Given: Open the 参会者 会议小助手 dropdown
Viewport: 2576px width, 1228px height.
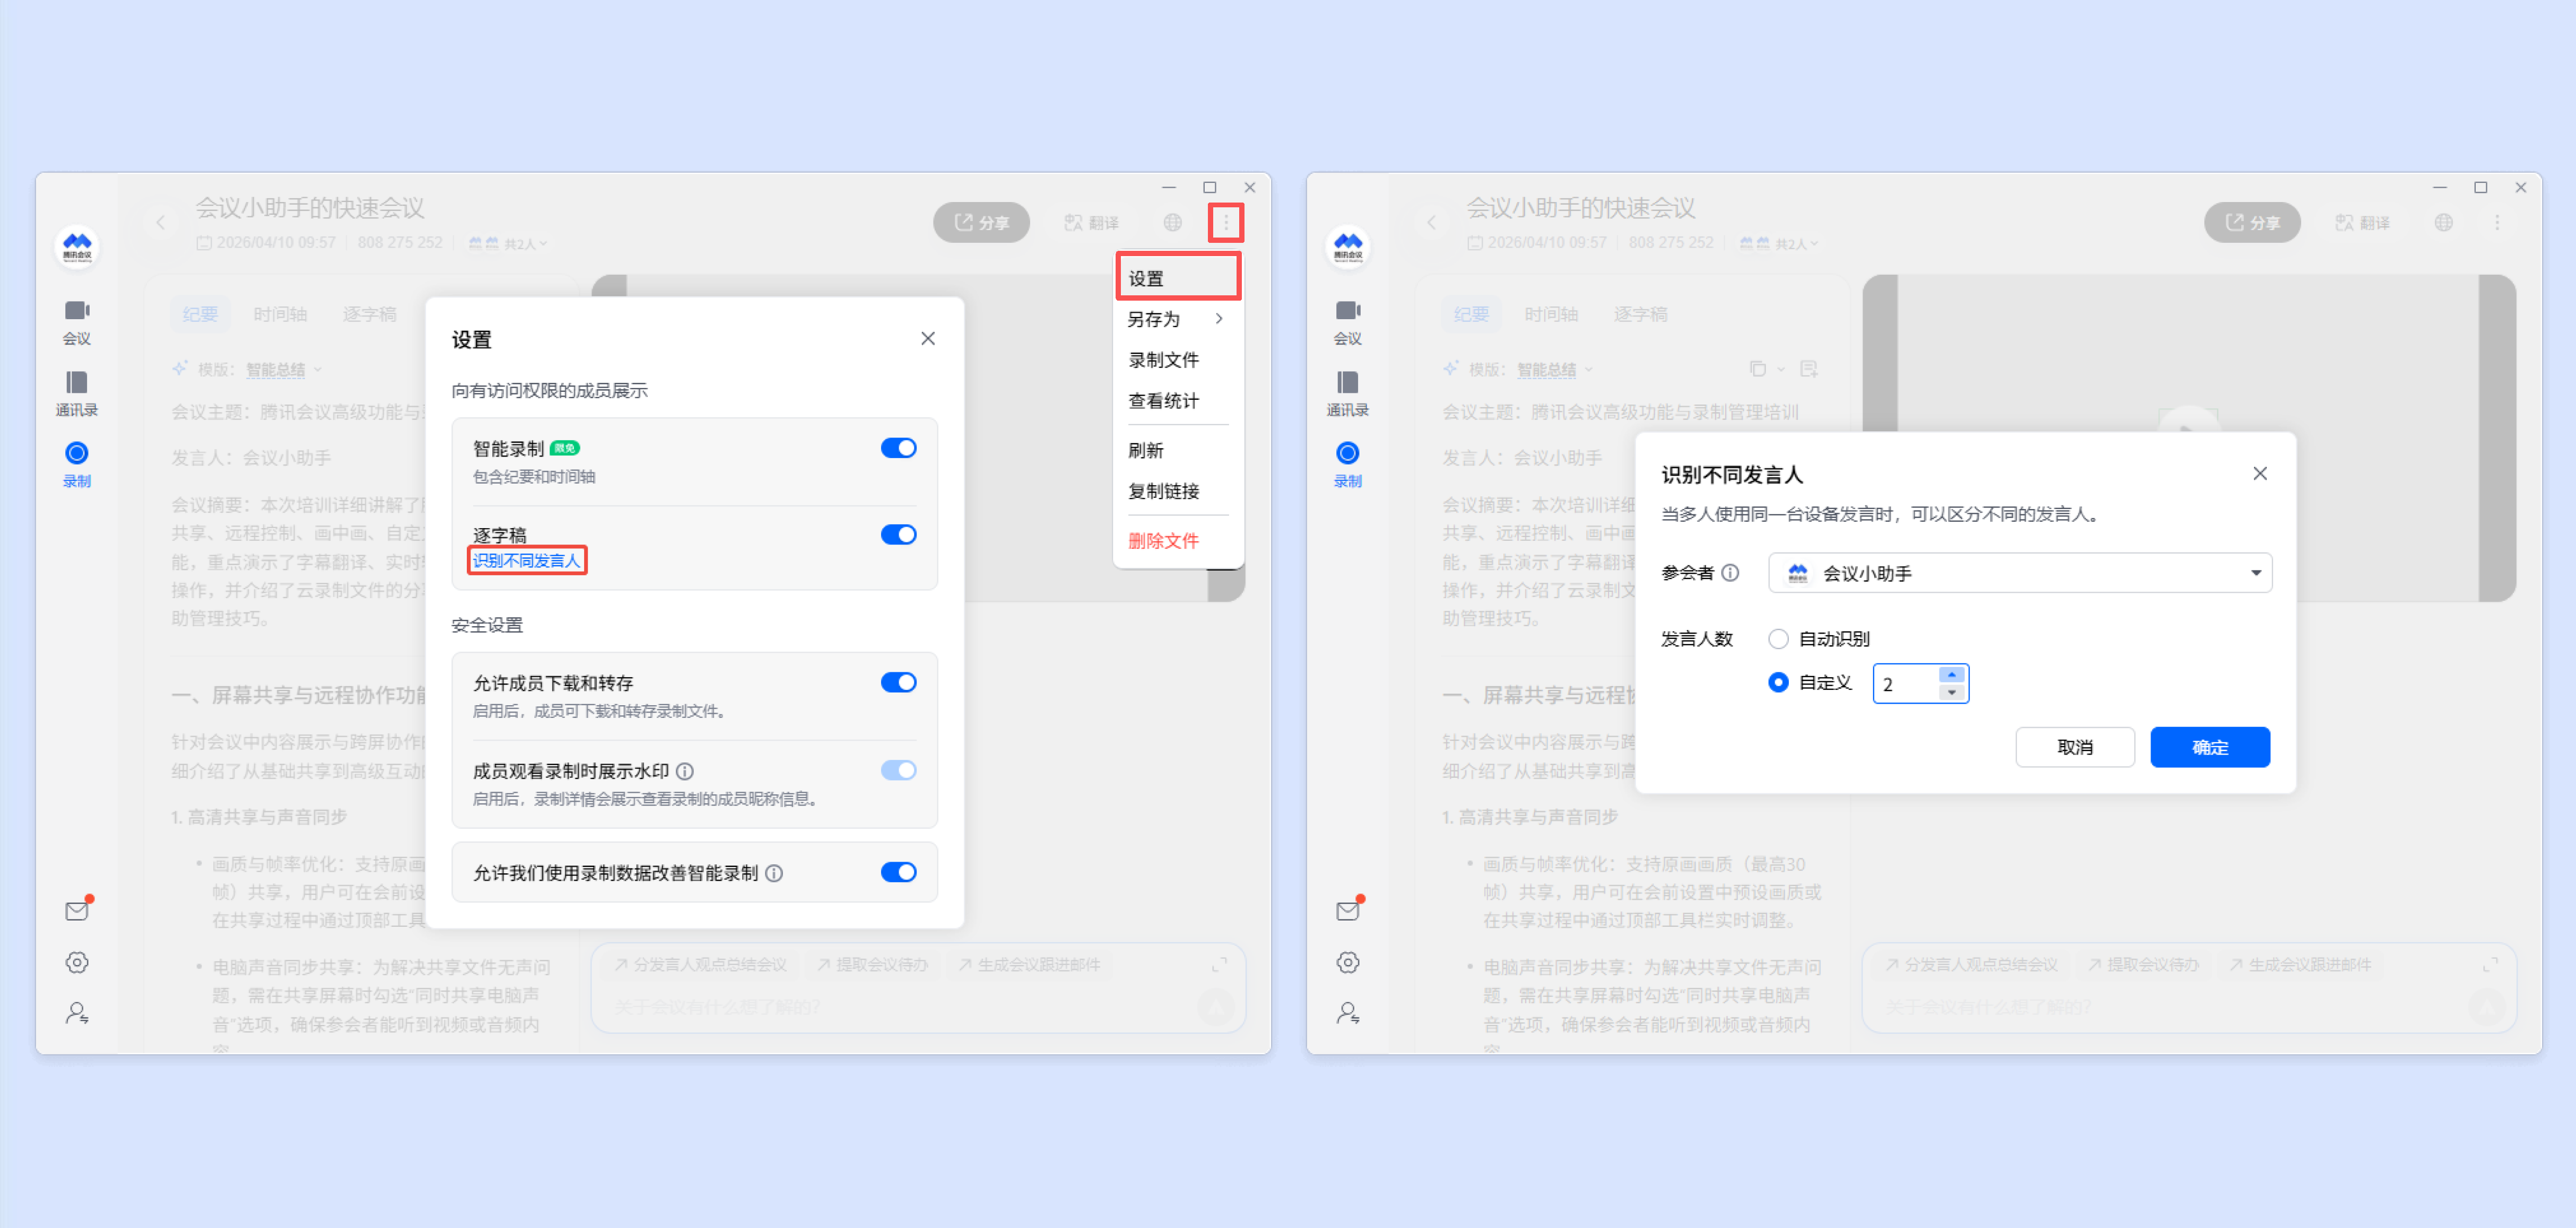Looking at the screenshot, I should click(2019, 573).
